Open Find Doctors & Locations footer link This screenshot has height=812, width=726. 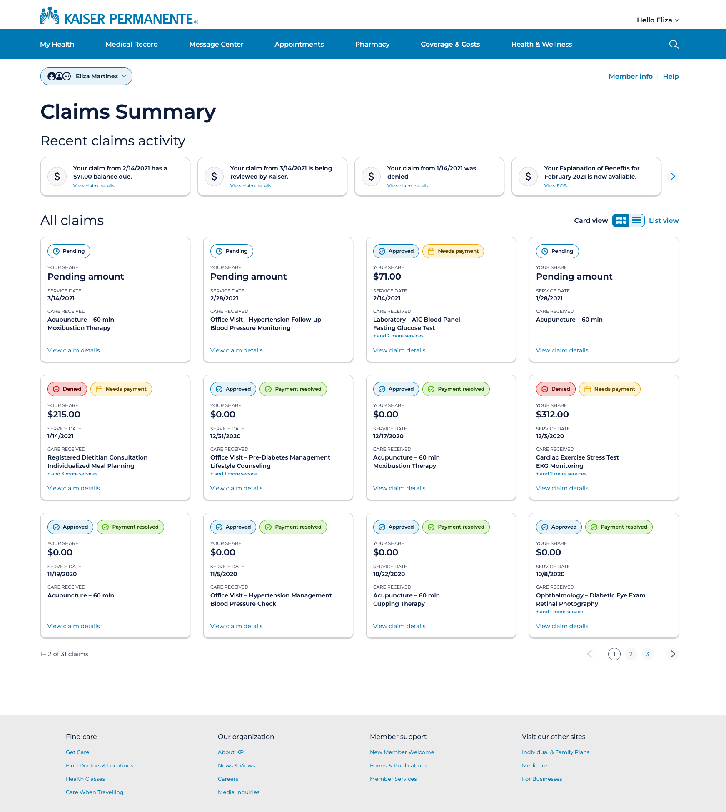pyautogui.click(x=100, y=765)
